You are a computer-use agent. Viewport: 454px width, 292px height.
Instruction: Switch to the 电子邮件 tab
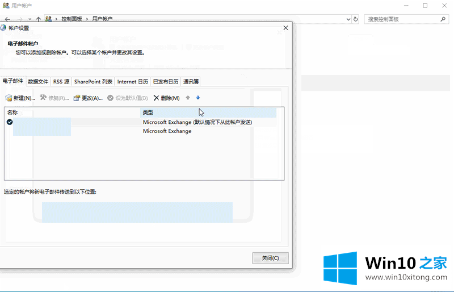(x=13, y=81)
